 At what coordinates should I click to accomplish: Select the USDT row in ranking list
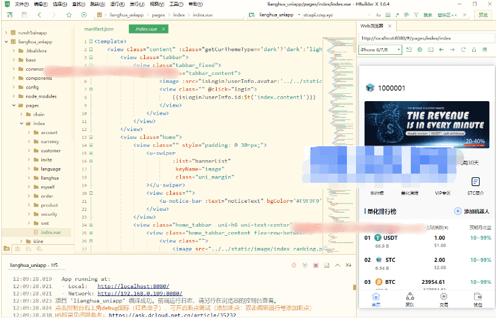coord(427,241)
